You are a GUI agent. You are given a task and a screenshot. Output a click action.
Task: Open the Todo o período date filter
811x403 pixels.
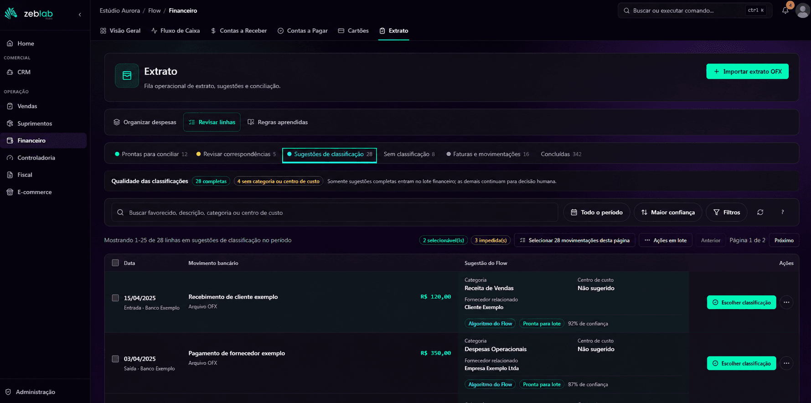coord(596,212)
